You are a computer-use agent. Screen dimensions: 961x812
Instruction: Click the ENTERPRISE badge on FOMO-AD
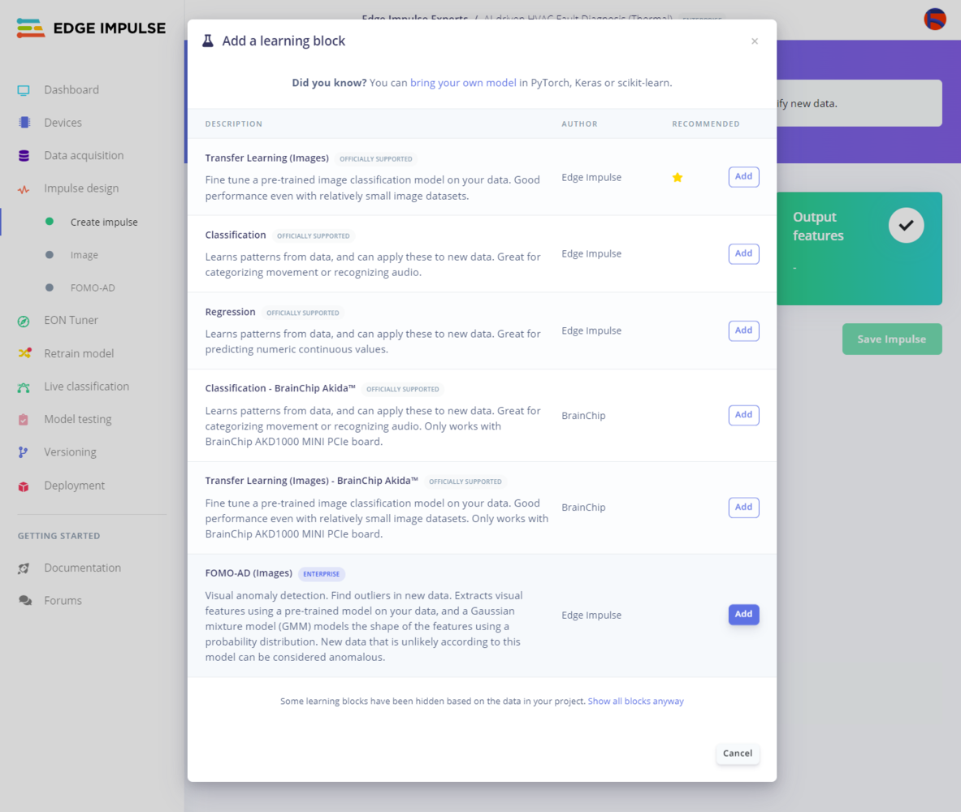[x=321, y=574]
